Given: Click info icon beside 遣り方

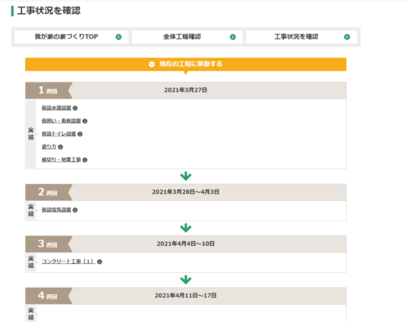Looking at the screenshot, I should point(60,147).
